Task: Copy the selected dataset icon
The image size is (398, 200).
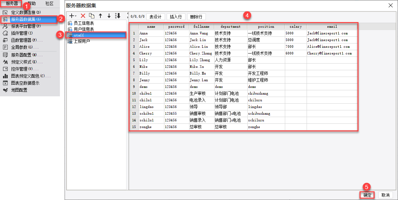Action: click(x=92, y=16)
